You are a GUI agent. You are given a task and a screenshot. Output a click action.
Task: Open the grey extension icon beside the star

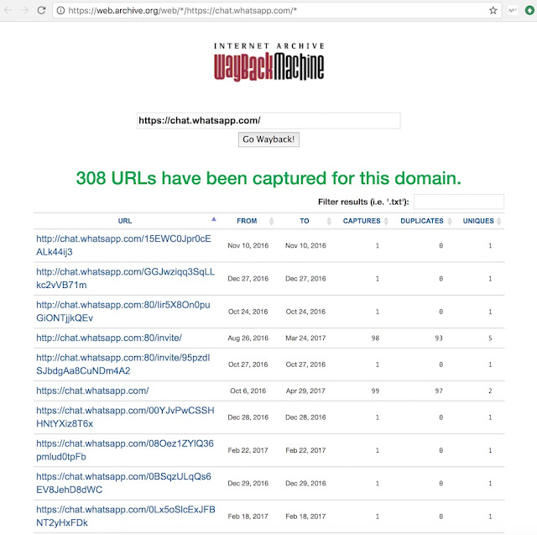[513, 11]
